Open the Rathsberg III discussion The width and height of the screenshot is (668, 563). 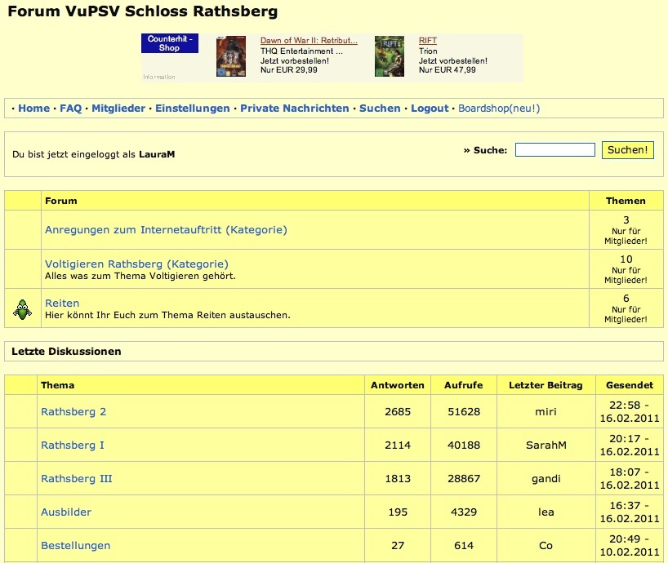click(x=77, y=478)
